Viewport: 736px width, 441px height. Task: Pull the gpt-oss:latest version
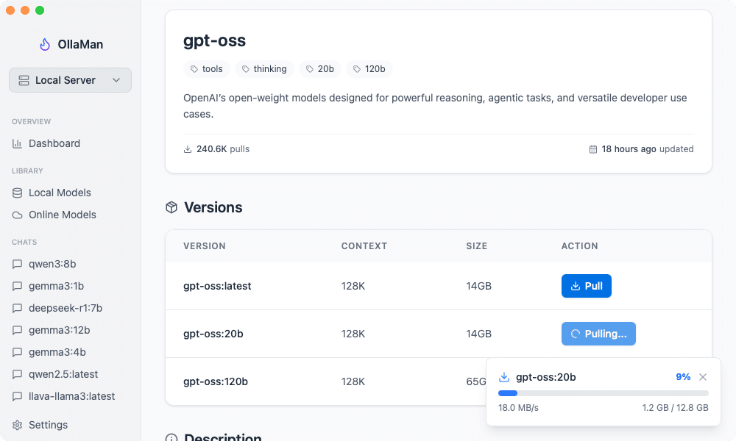[587, 286]
